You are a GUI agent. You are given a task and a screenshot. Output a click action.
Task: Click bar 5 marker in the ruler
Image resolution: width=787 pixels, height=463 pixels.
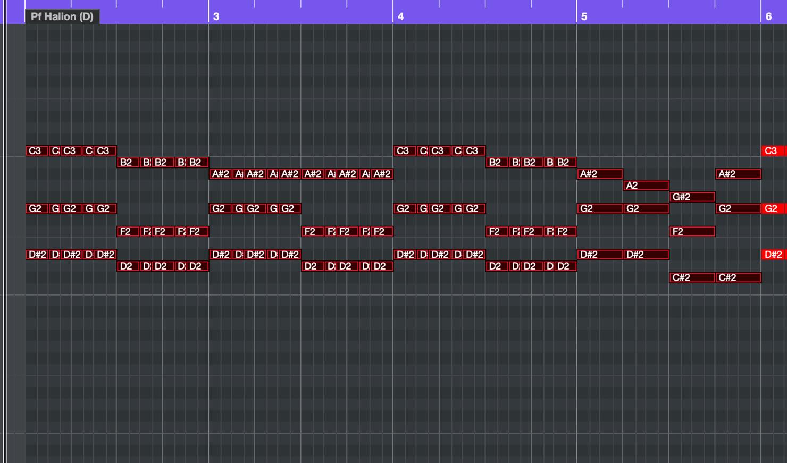tap(584, 16)
